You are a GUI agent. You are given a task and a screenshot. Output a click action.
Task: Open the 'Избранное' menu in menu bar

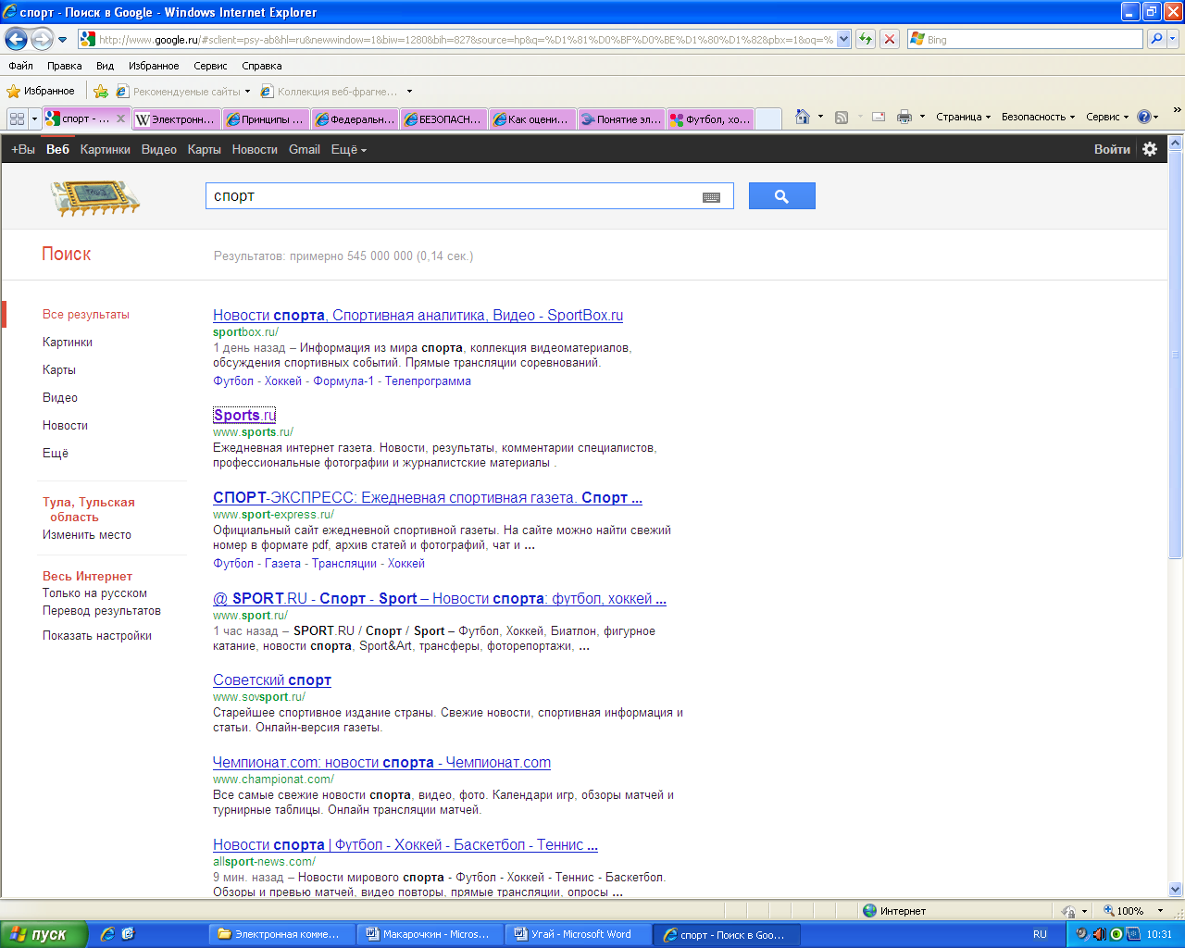point(154,66)
